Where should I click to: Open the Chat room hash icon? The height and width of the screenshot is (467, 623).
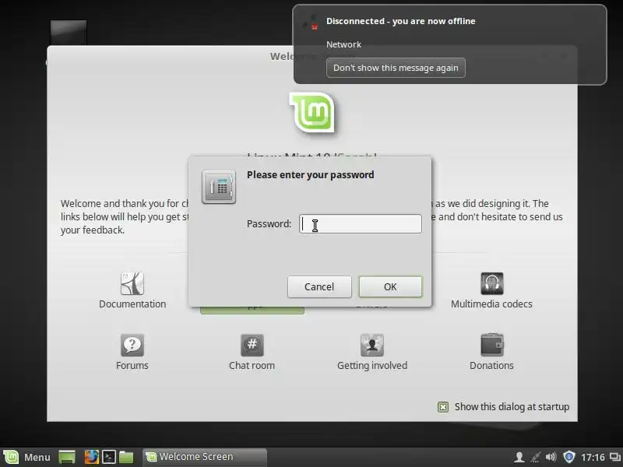pos(252,345)
